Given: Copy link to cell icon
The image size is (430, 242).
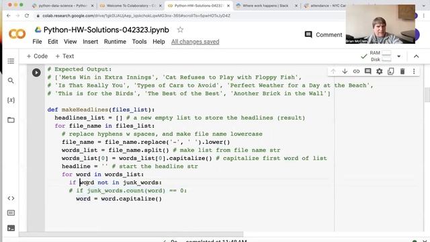Looking at the screenshot, I should (356, 71).
